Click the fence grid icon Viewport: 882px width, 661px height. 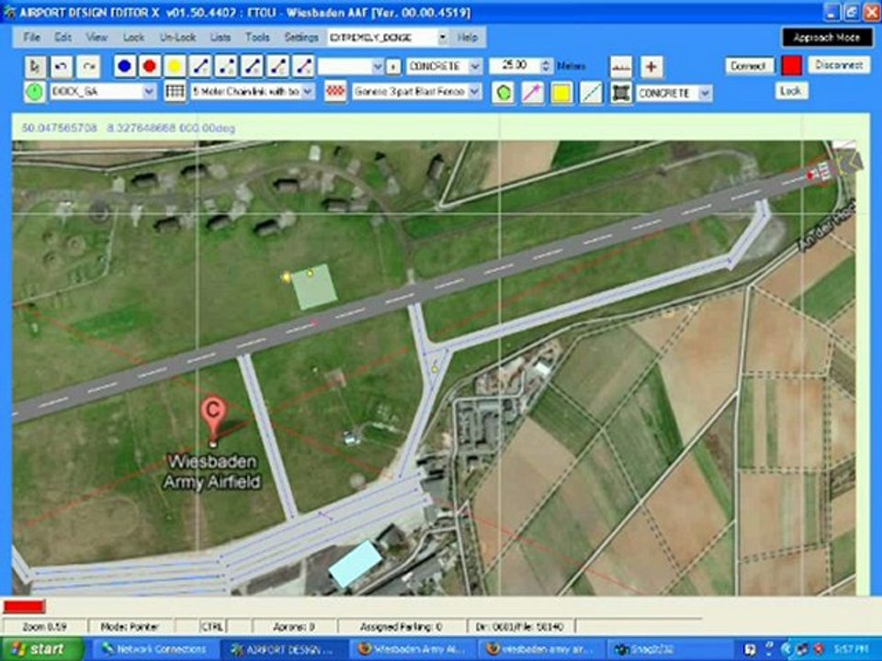pos(175,92)
